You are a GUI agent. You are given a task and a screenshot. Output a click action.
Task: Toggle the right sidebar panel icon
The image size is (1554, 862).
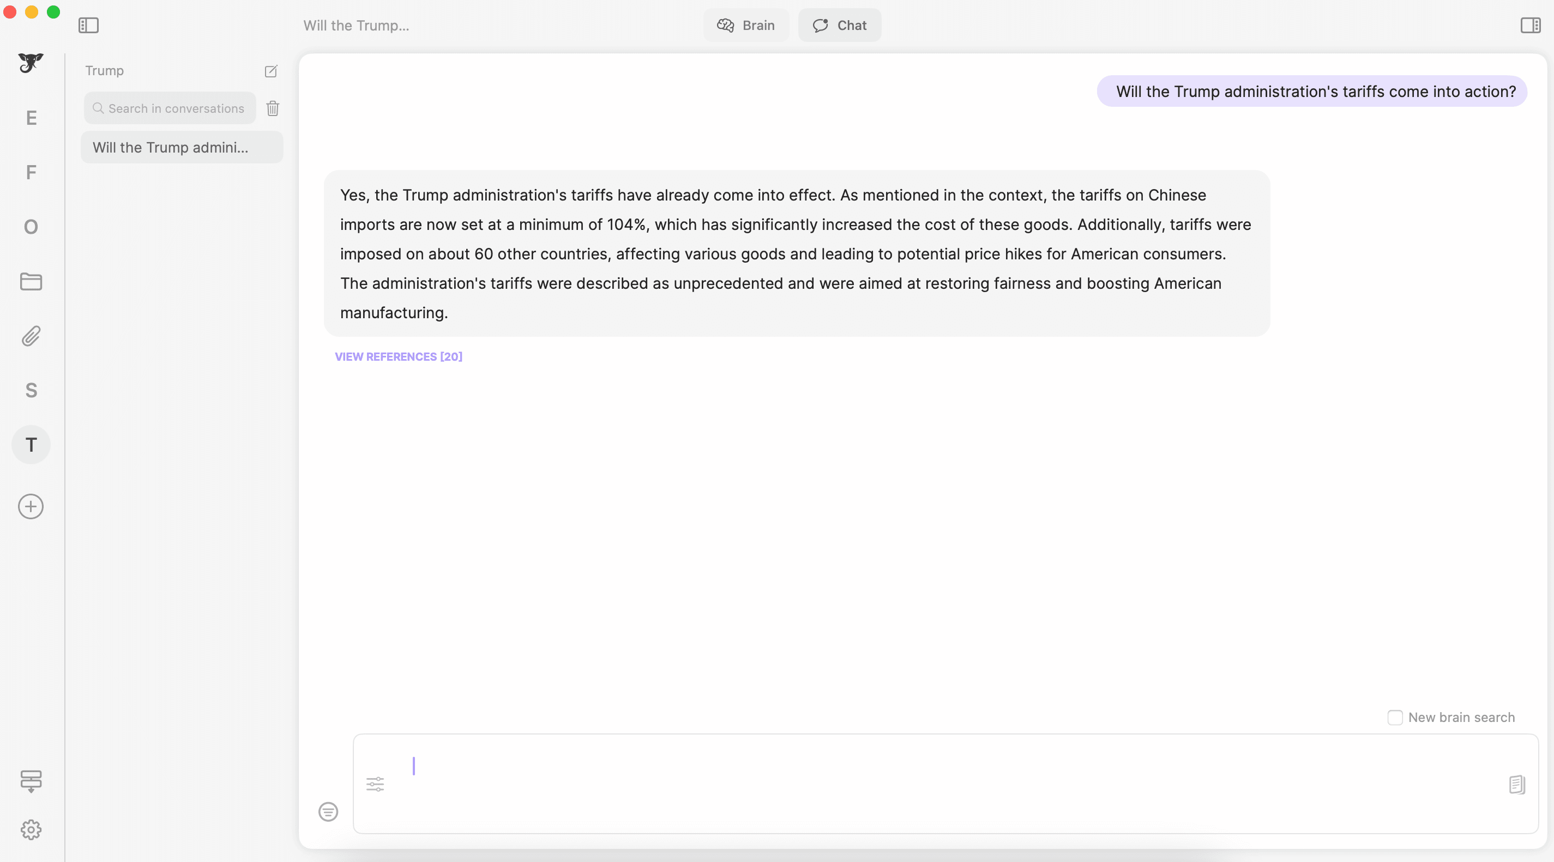coord(1530,25)
